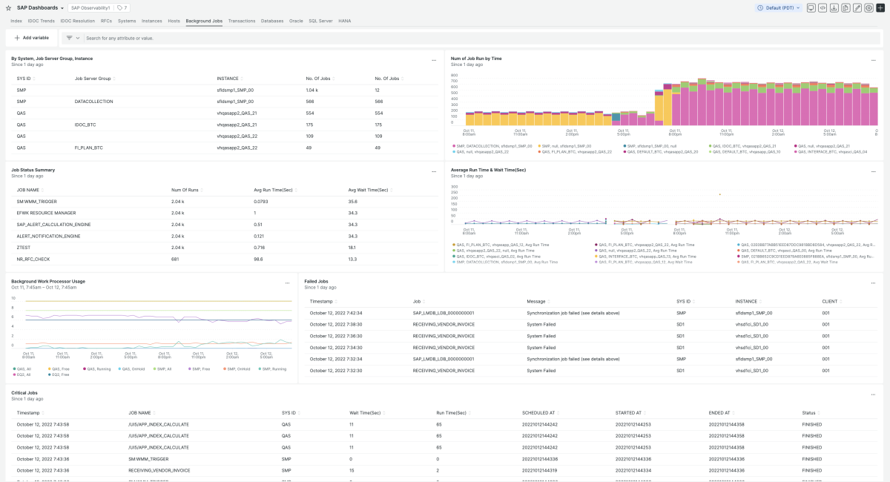Image resolution: width=890 pixels, height=482 pixels.
Task: Click the download dashboard icon
Action: tap(834, 7)
